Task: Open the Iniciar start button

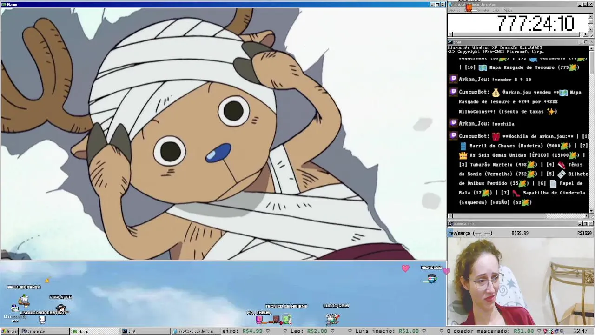Action: (x=9, y=331)
